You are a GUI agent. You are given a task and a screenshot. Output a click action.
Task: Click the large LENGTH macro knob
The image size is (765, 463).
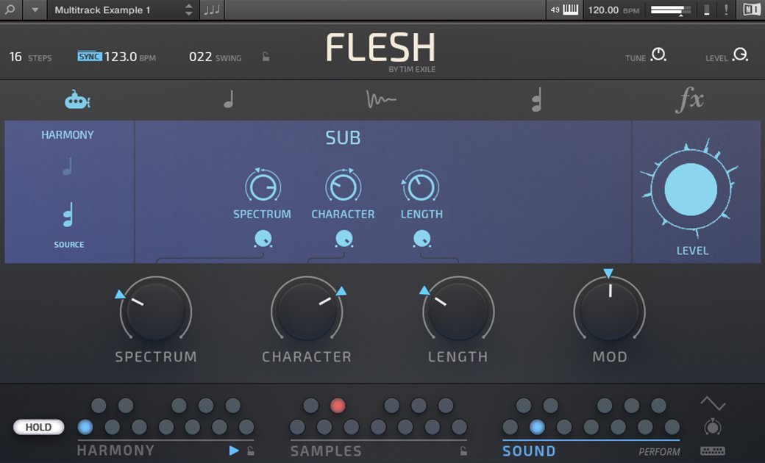click(458, 311)
